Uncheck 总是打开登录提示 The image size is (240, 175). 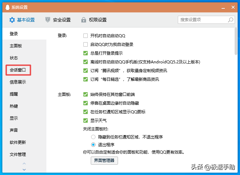(x=85, y=53)
